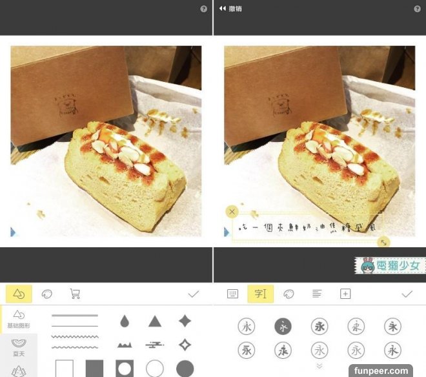The width and height of the screenshot is (426, 377).
Task: Open the shopping cart store
Action: pos(75,294)
